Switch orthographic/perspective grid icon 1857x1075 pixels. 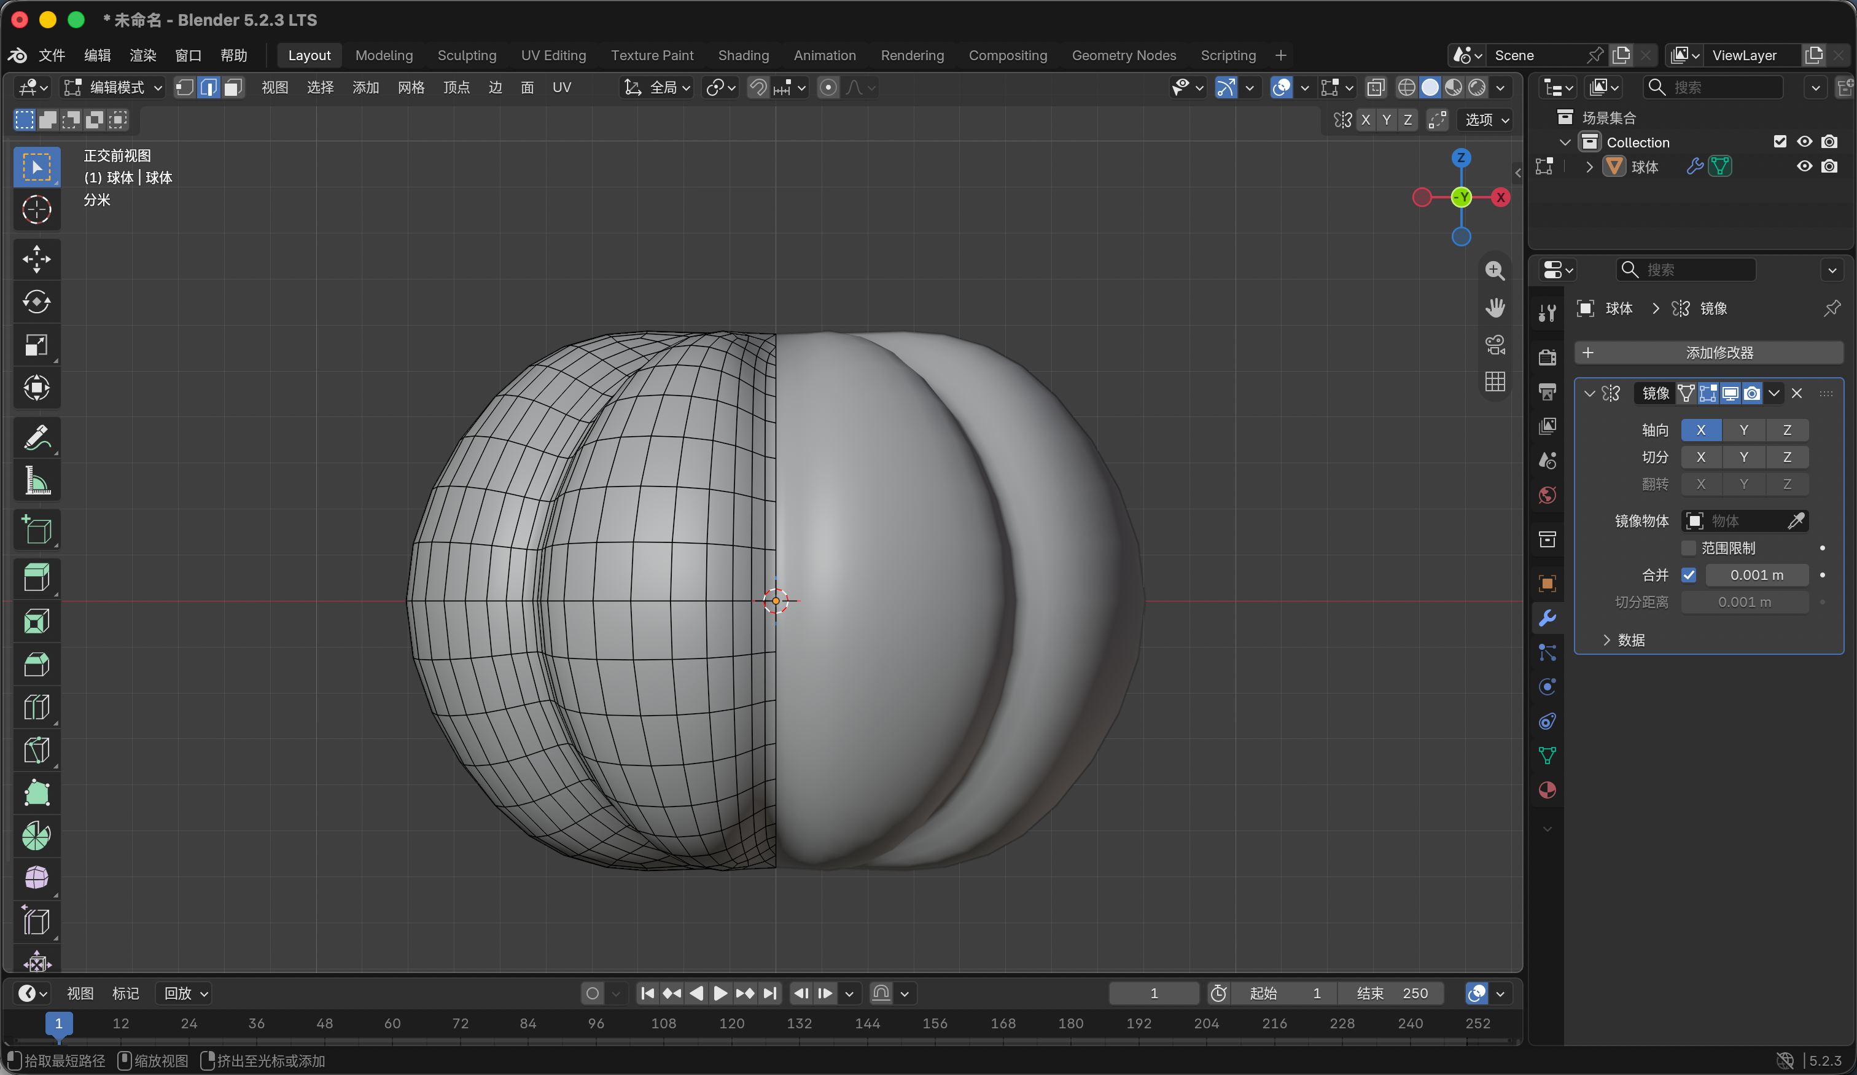coord(1495,381)
